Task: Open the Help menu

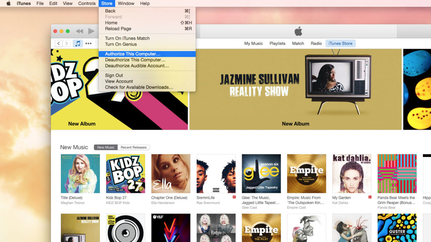Action: [145, 3]
